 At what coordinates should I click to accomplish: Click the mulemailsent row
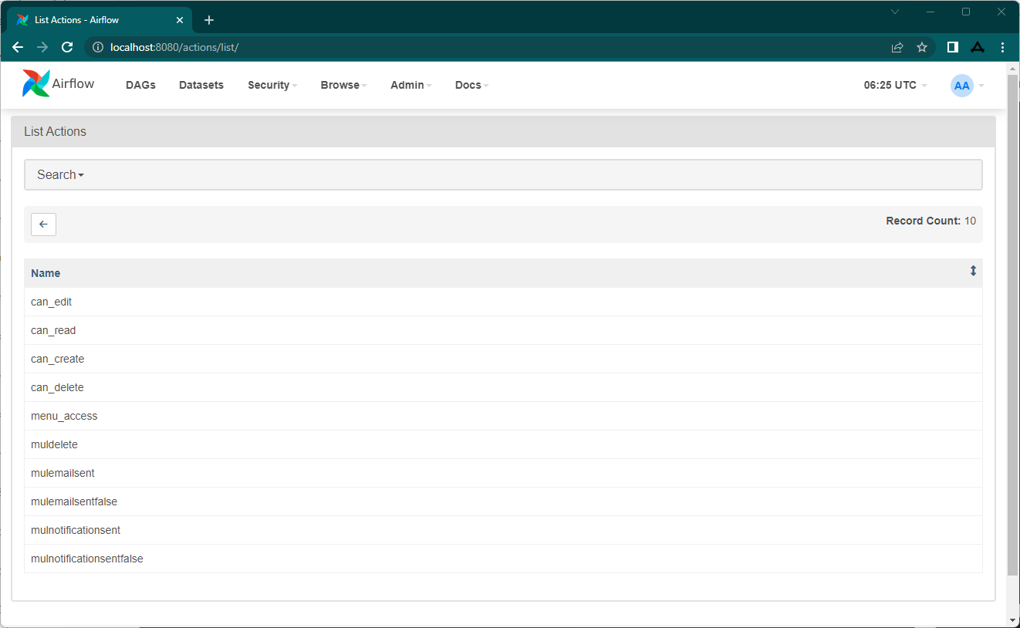(x=503, y=473)
